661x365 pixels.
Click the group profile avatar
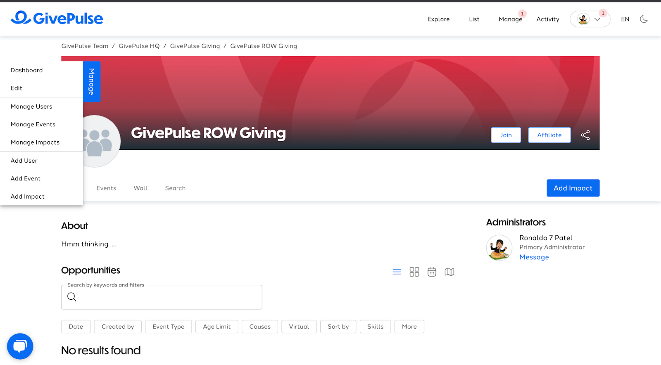tap(99, 141)
